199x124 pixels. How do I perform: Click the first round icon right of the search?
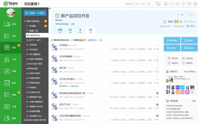tap(166, 4)
